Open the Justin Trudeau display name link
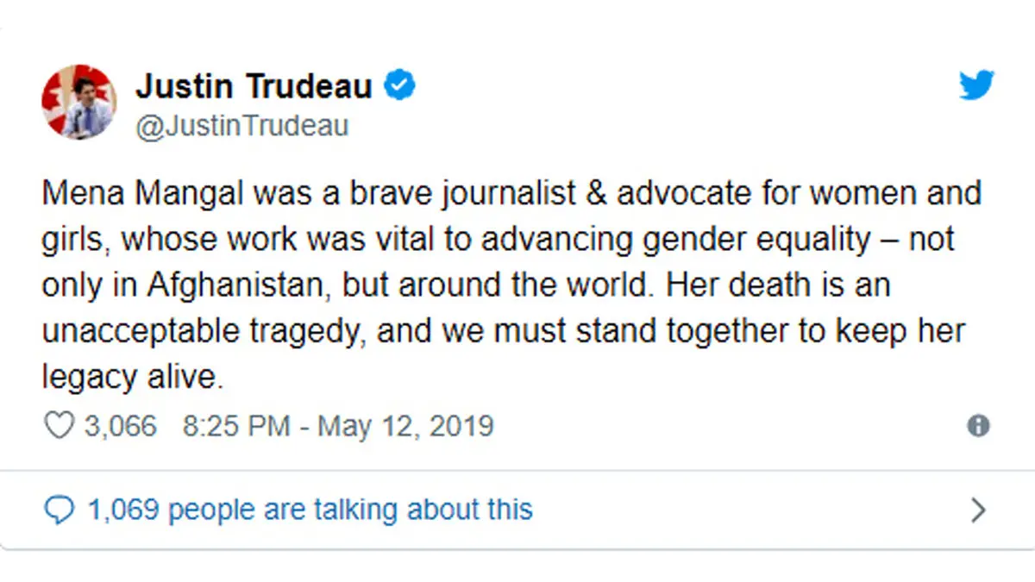Image resolution: width=1035 pixels, height=582 pixels. tap(254, 86)
